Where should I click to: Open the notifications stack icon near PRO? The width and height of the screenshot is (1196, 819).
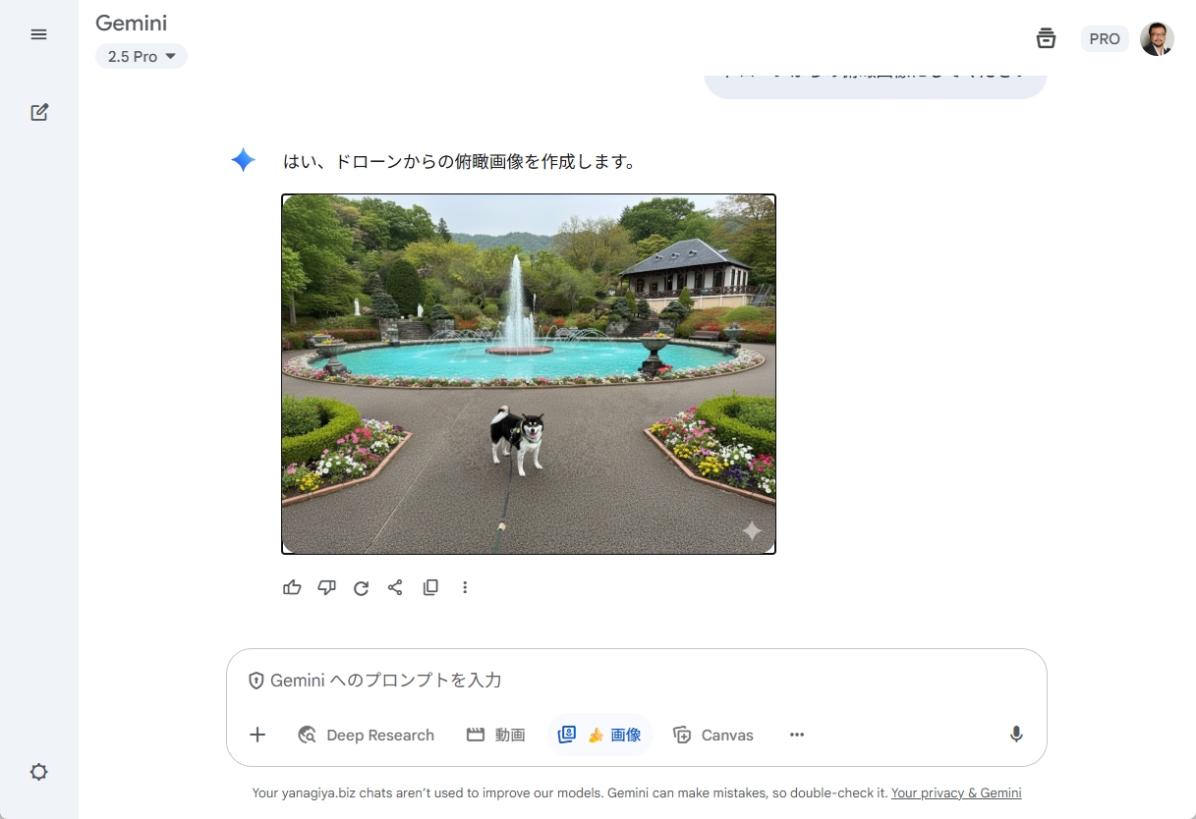tap(1046, 38)
